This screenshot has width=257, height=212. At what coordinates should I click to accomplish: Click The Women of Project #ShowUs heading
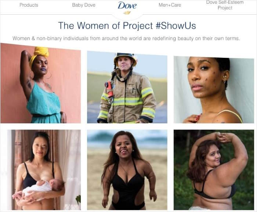pos(127,26)
